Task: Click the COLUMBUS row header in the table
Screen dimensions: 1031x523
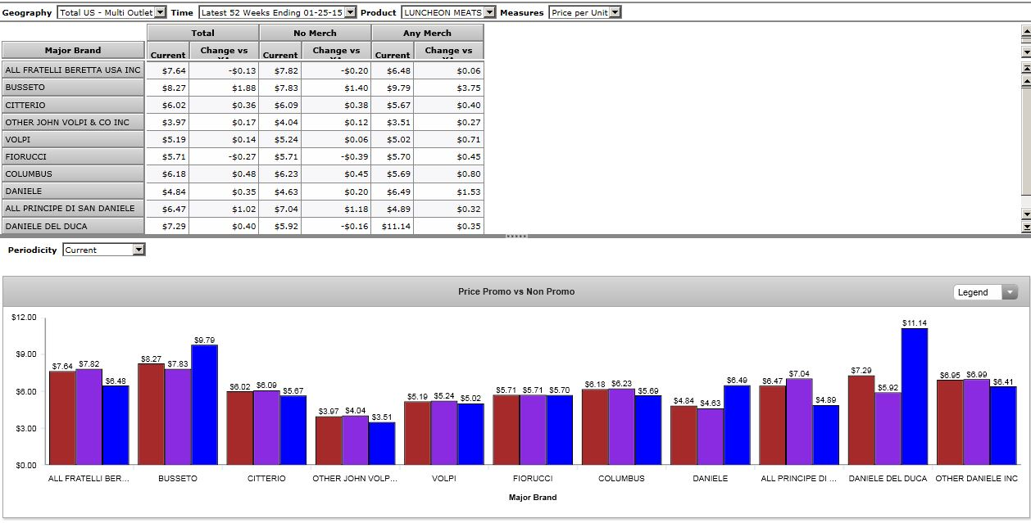Action: click(73, 174)
